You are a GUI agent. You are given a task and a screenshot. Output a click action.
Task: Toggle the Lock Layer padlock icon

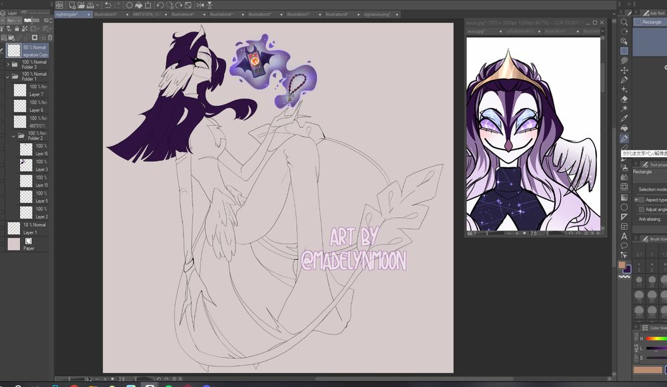pyautogui.click(x=17, y=29)
